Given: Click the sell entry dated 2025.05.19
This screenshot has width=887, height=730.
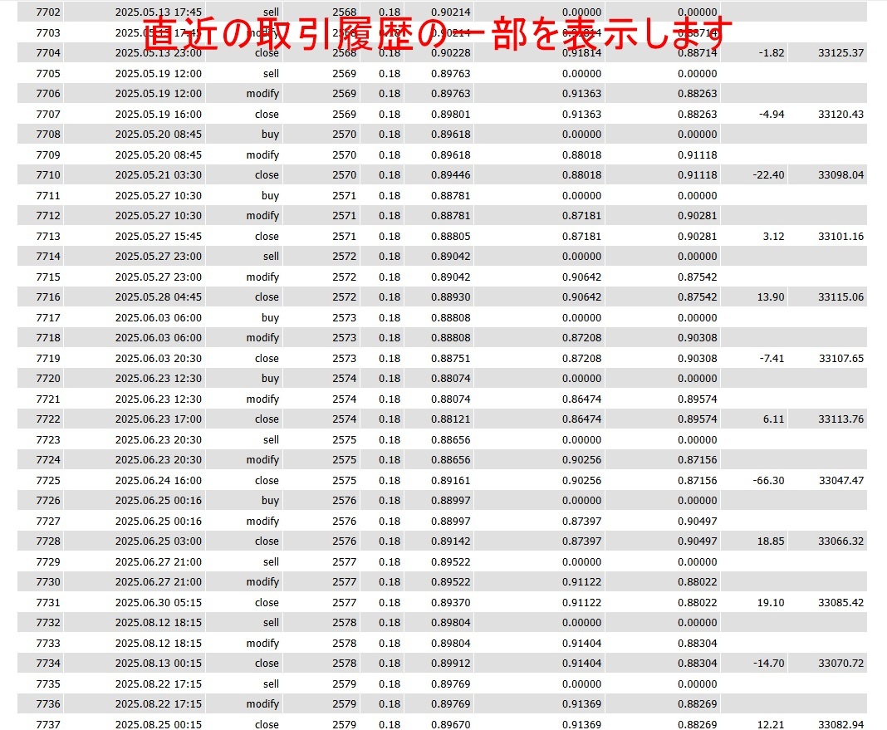Looking at the screenshot, I should coord(266,73).
